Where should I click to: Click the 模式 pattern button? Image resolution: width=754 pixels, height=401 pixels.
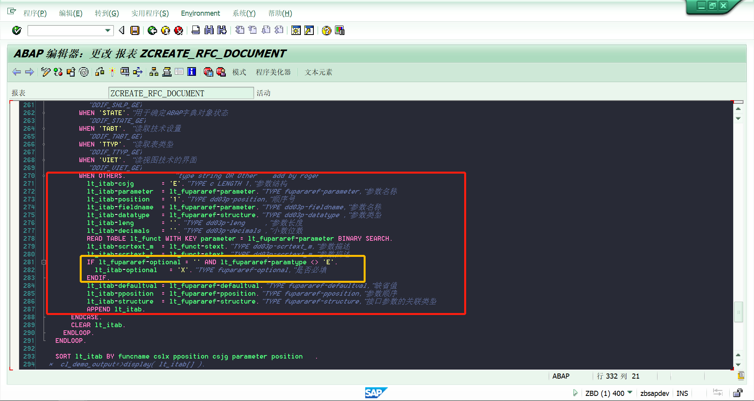239,72
